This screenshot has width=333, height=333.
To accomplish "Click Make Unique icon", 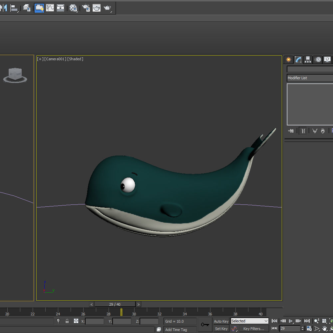I will click(x=315, y=131).
